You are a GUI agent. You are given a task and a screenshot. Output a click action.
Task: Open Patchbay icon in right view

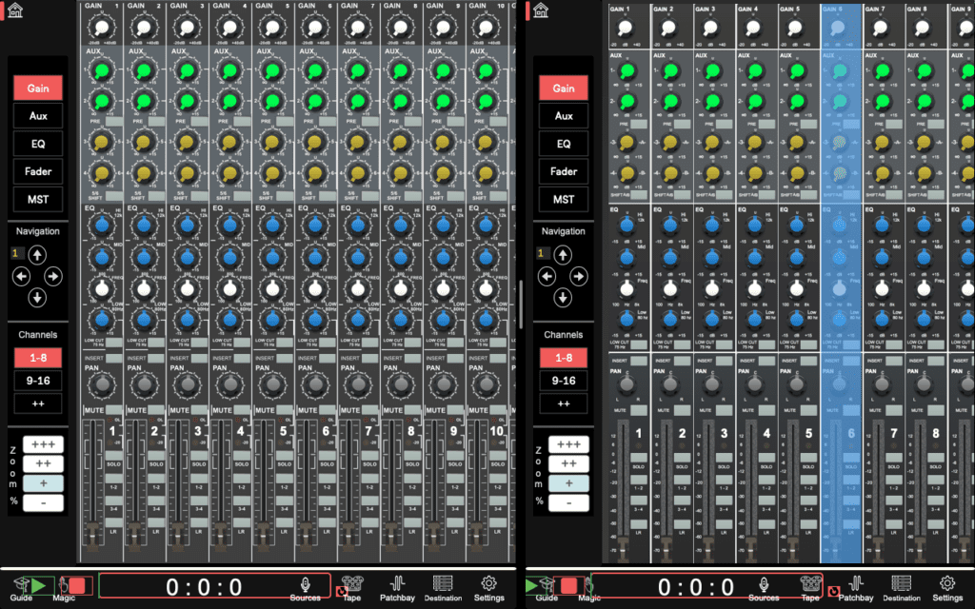[856, 583]
